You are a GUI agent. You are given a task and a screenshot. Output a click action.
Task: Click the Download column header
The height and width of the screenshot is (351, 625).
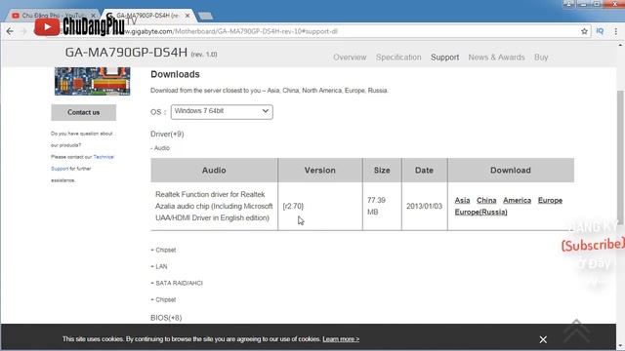tap(511, 171)
